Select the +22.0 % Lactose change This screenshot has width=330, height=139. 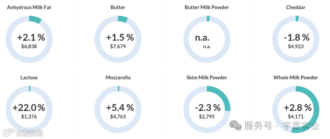click(29, 108)
